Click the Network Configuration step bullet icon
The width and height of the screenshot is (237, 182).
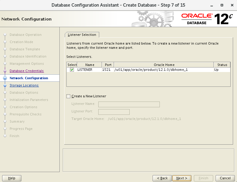click(5, 78)
